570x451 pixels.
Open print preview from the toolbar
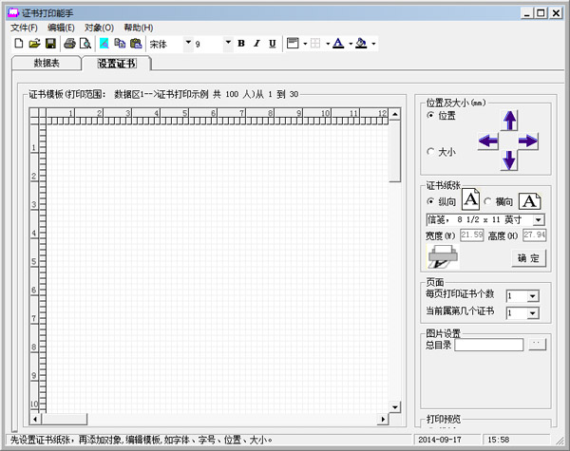click(x=85, y=44)
